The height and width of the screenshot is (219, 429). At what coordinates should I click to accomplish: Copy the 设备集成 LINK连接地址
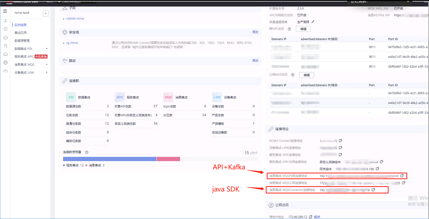(340, 148)
